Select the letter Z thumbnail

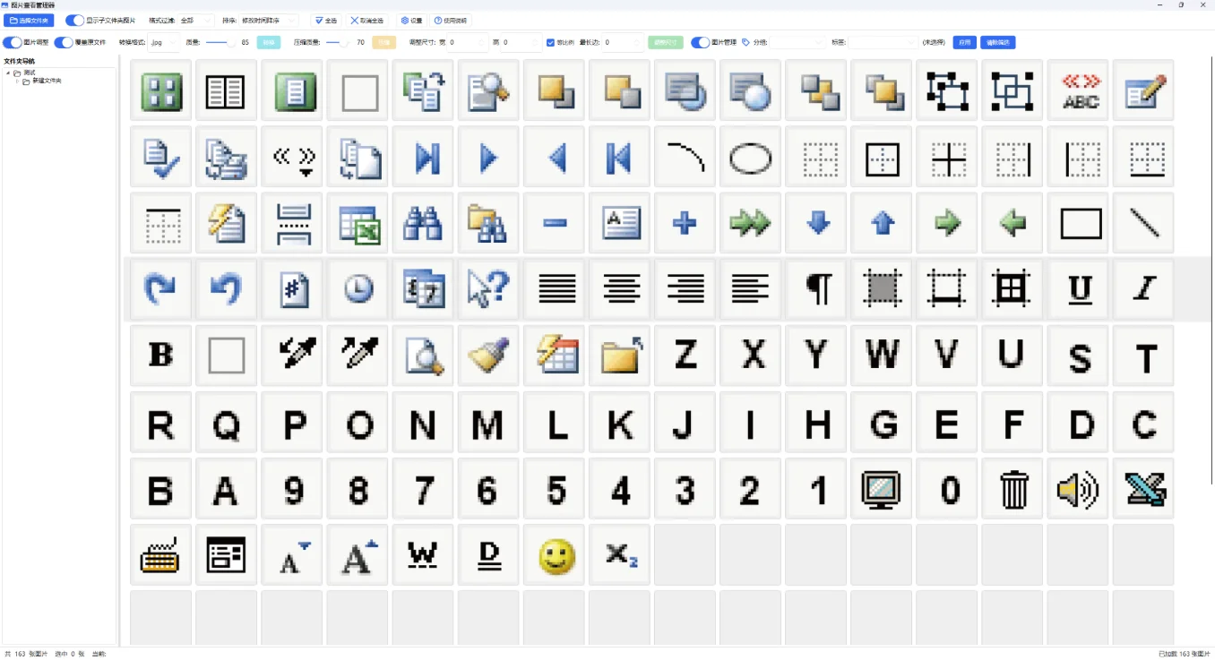click(685, 356)
